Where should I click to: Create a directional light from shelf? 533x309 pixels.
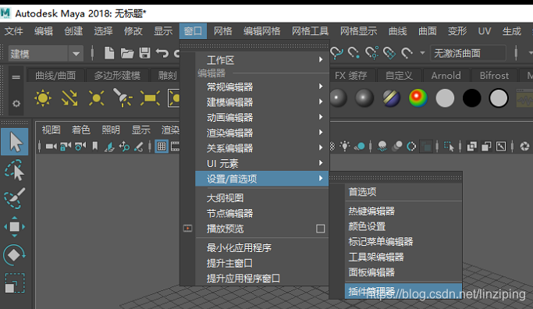coord(69,98)
